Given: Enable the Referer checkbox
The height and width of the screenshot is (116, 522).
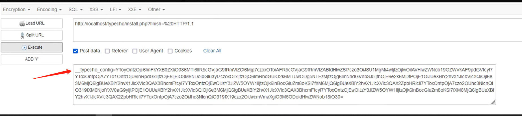Looking at the screenshot, I should coord(107,51).
